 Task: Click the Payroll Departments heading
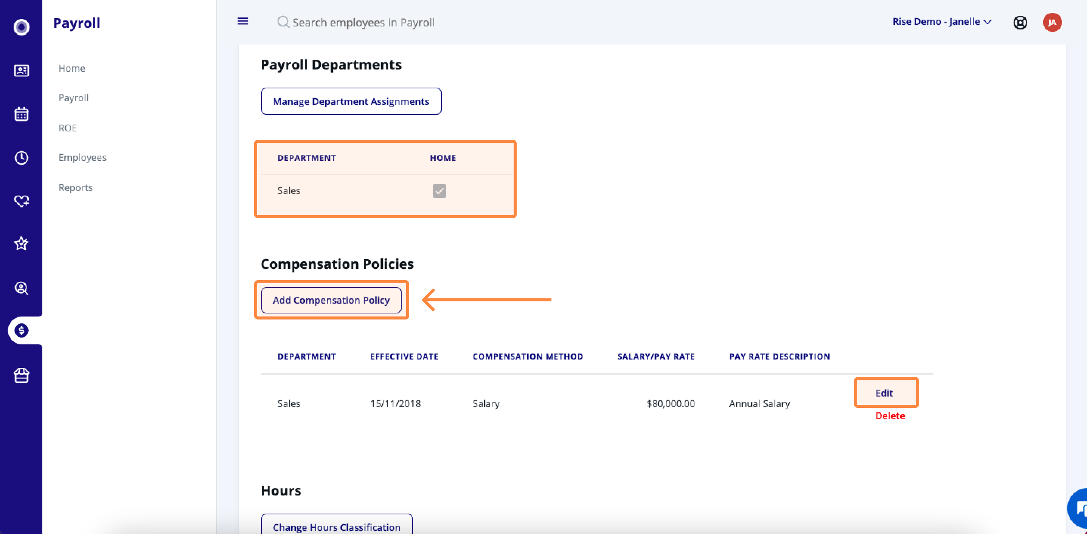[x=331, y=65]
